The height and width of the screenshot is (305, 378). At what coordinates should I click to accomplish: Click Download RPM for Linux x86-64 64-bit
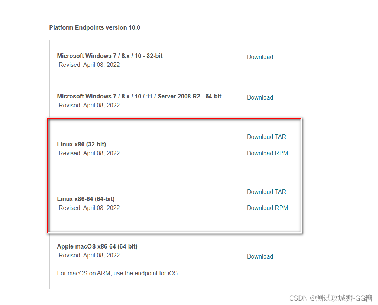267,208
